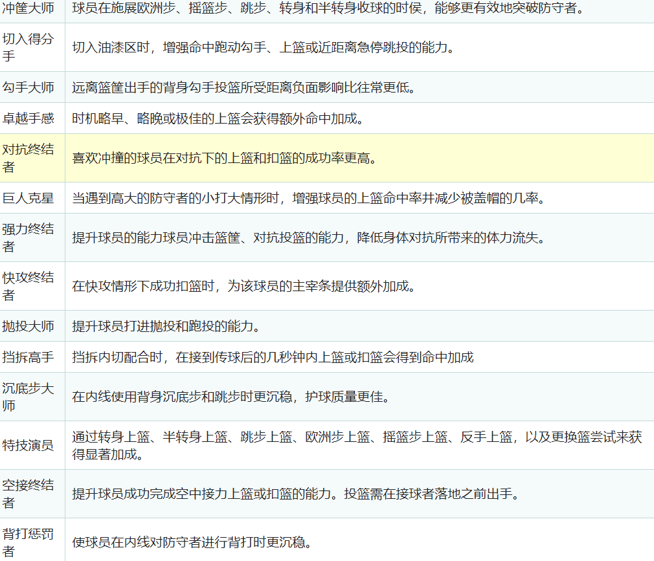Click description starting 通过转身上篮、半转身上篮
Screen dimensions: 654x561
(x=357, y=445)
